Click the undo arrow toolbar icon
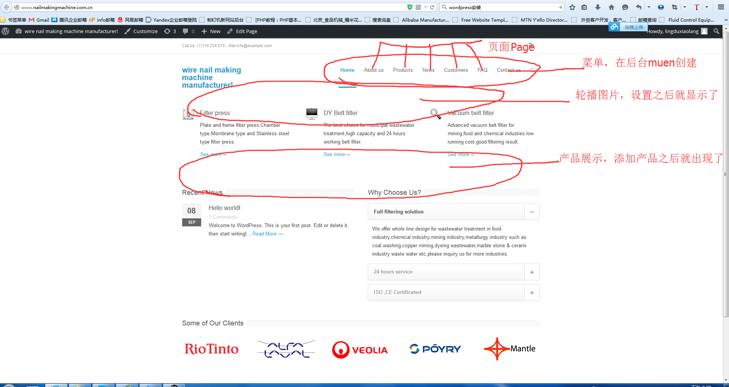Screen dimensions: 729x387 (639, 7)
